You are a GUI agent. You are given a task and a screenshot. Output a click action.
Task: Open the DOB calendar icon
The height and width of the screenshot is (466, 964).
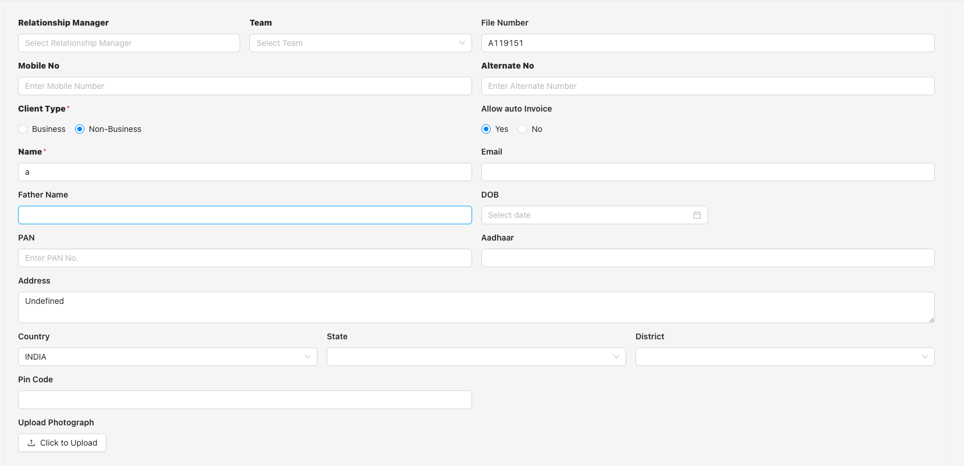pyautogui.click(x=697, y=215)
